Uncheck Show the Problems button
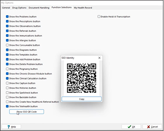This screenshot has width=164, height=131. (7, 17)
